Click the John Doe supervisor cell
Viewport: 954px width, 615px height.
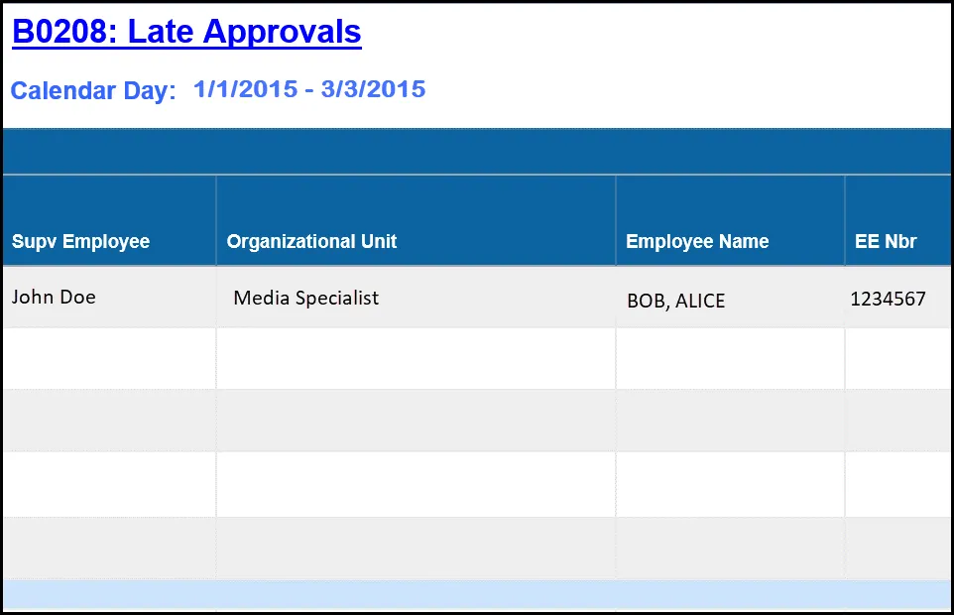(55, 297)
